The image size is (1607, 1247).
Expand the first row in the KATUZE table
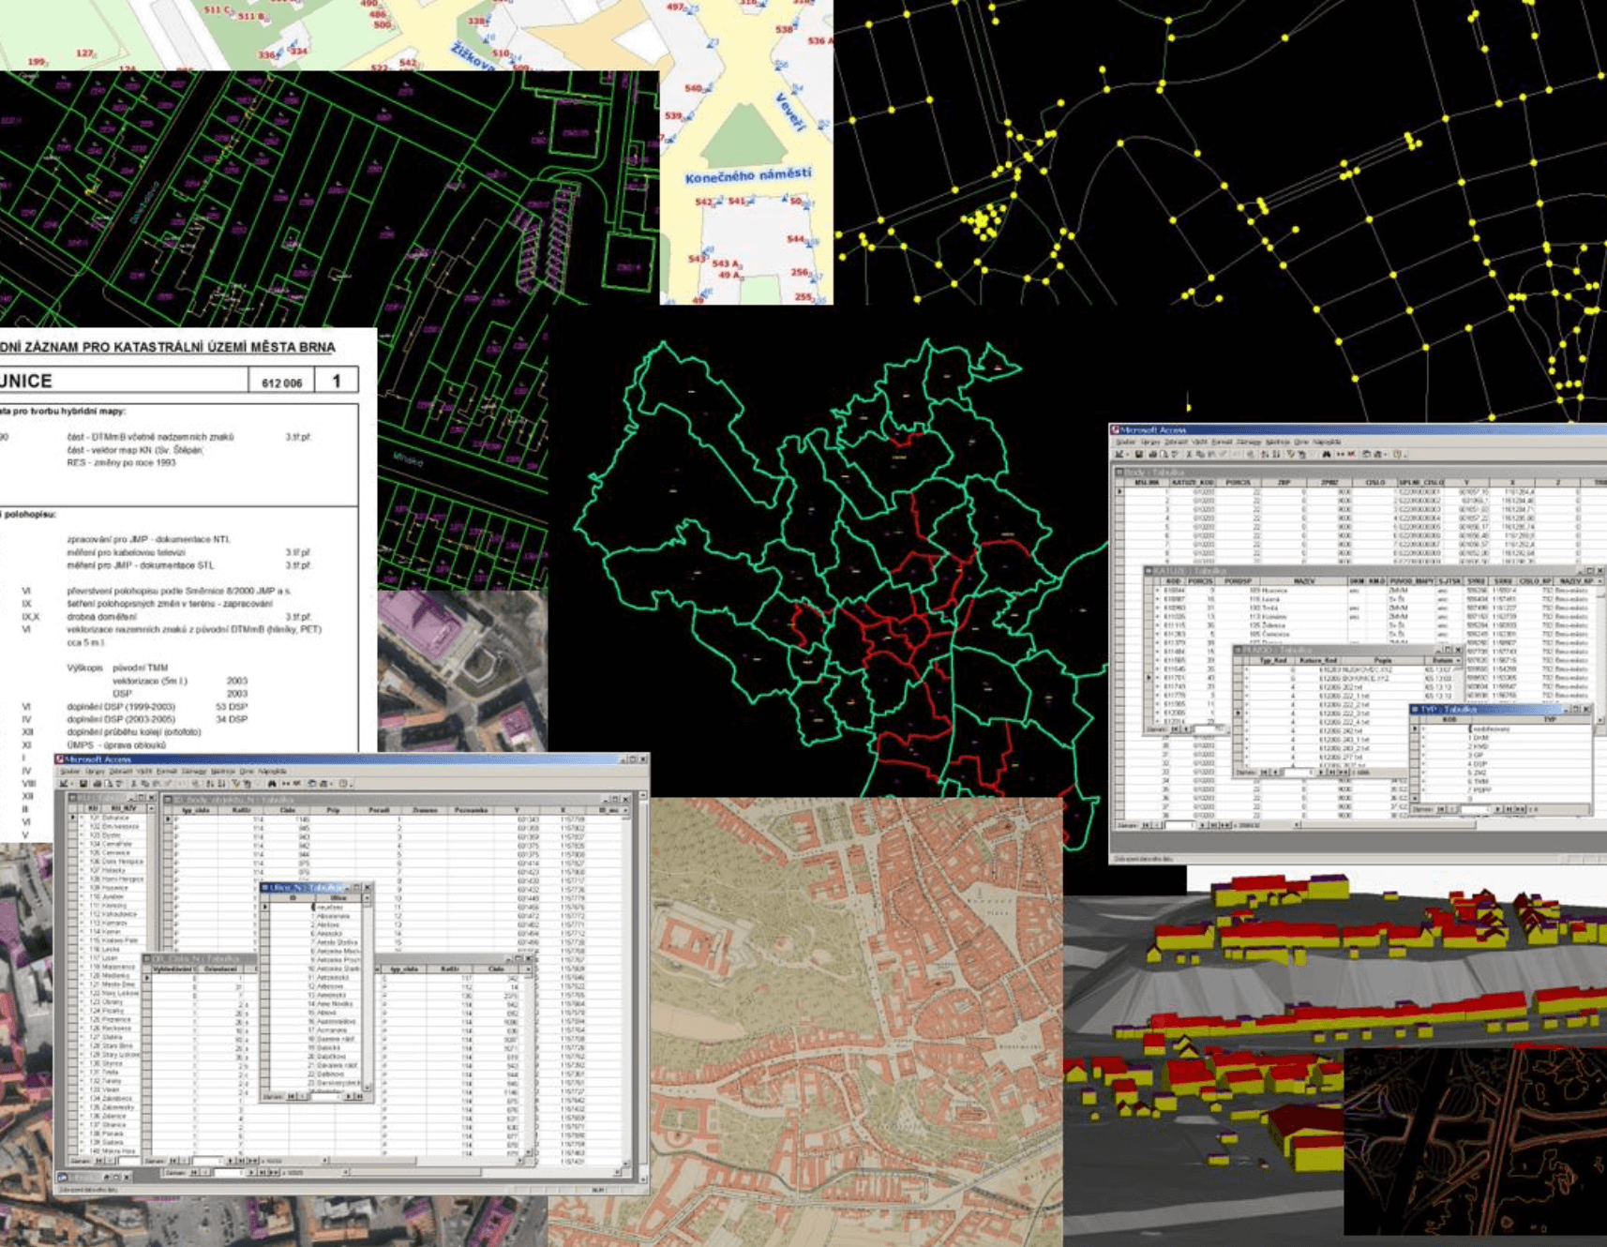tap(1157, 591)
